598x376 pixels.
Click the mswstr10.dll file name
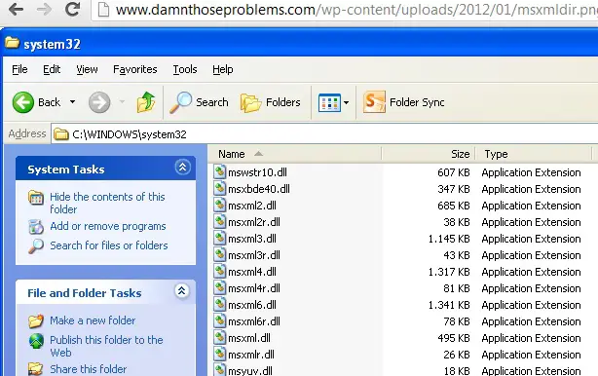(257, 172)
